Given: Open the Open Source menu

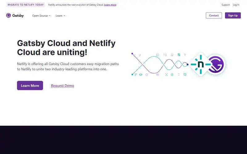Looking at the screenshot, I should (41, 16).
